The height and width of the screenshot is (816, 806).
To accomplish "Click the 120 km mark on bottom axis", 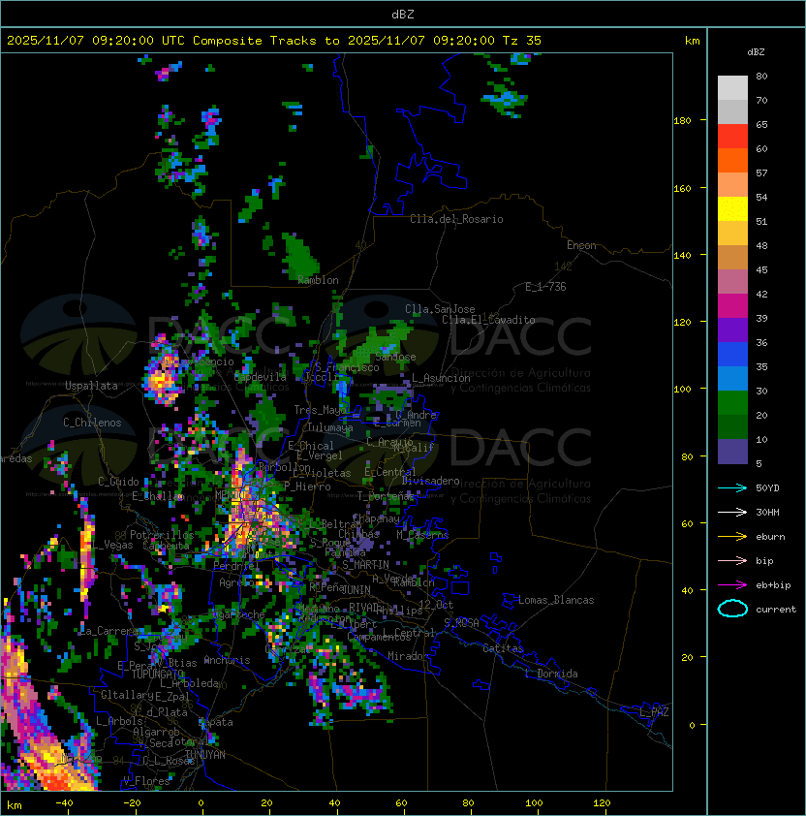I will (602, 803).
